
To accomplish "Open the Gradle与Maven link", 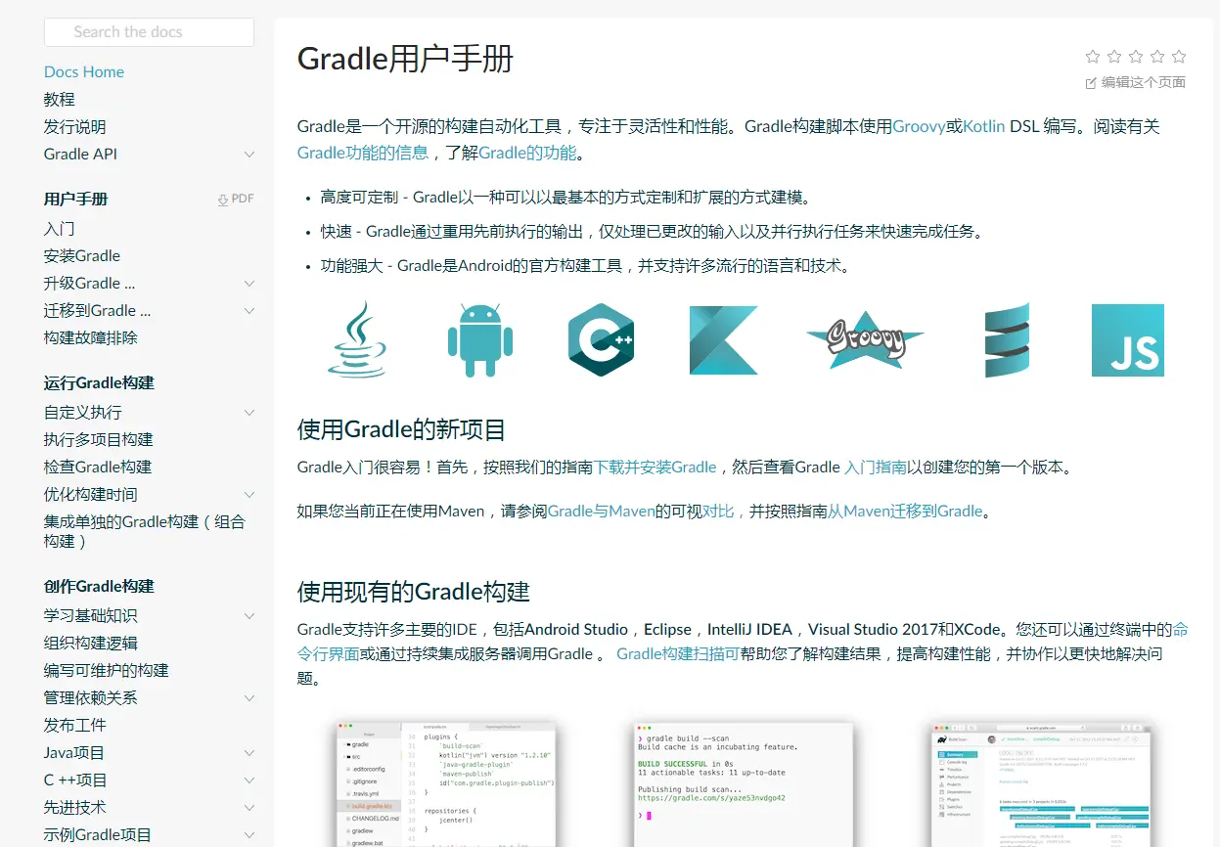I will (601, 511).
